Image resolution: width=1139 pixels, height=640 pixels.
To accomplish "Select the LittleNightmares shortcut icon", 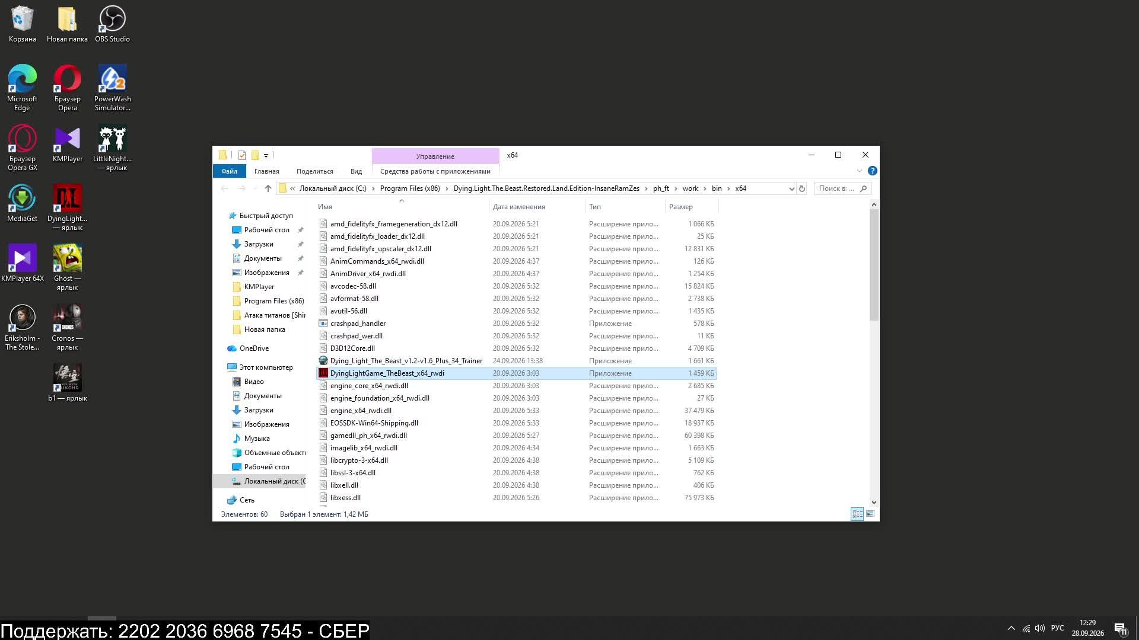I will (112, 148).
